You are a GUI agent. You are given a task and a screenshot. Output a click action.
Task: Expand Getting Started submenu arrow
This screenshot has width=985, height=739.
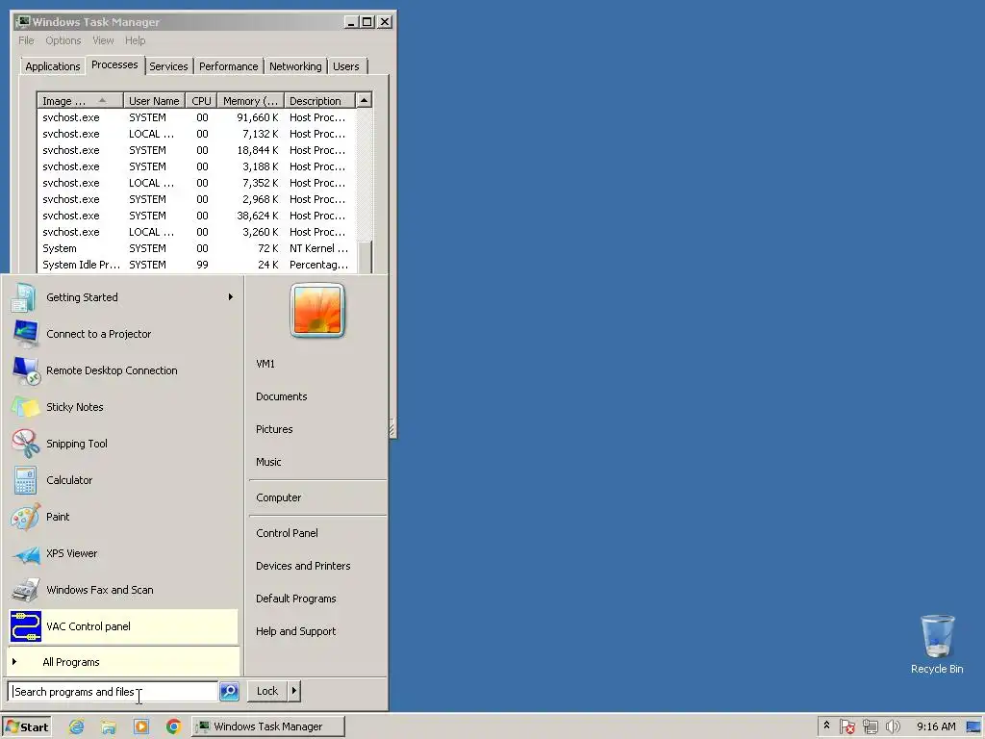pos(231,297)
